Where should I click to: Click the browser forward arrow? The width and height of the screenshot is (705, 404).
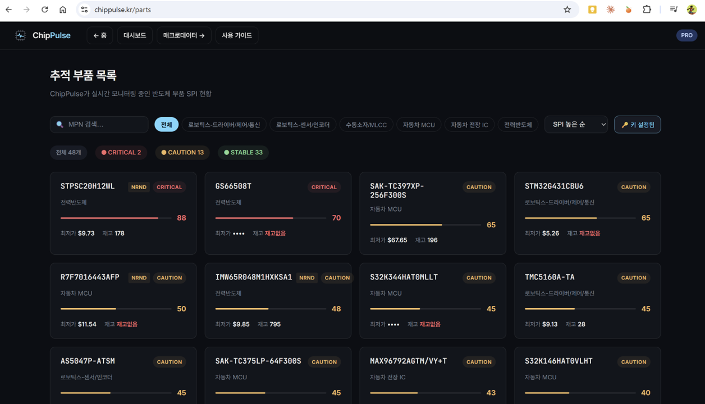26,10
